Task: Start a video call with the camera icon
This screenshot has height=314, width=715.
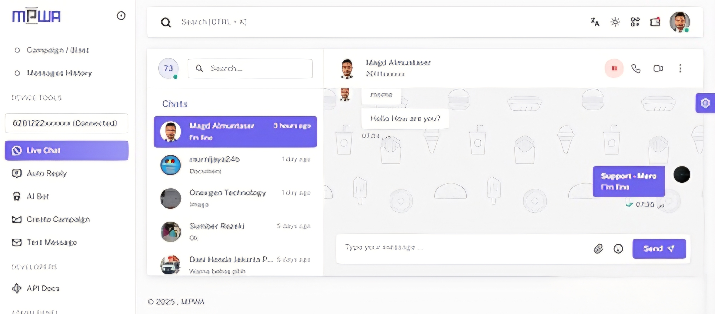Action: (x=658, y=69)
